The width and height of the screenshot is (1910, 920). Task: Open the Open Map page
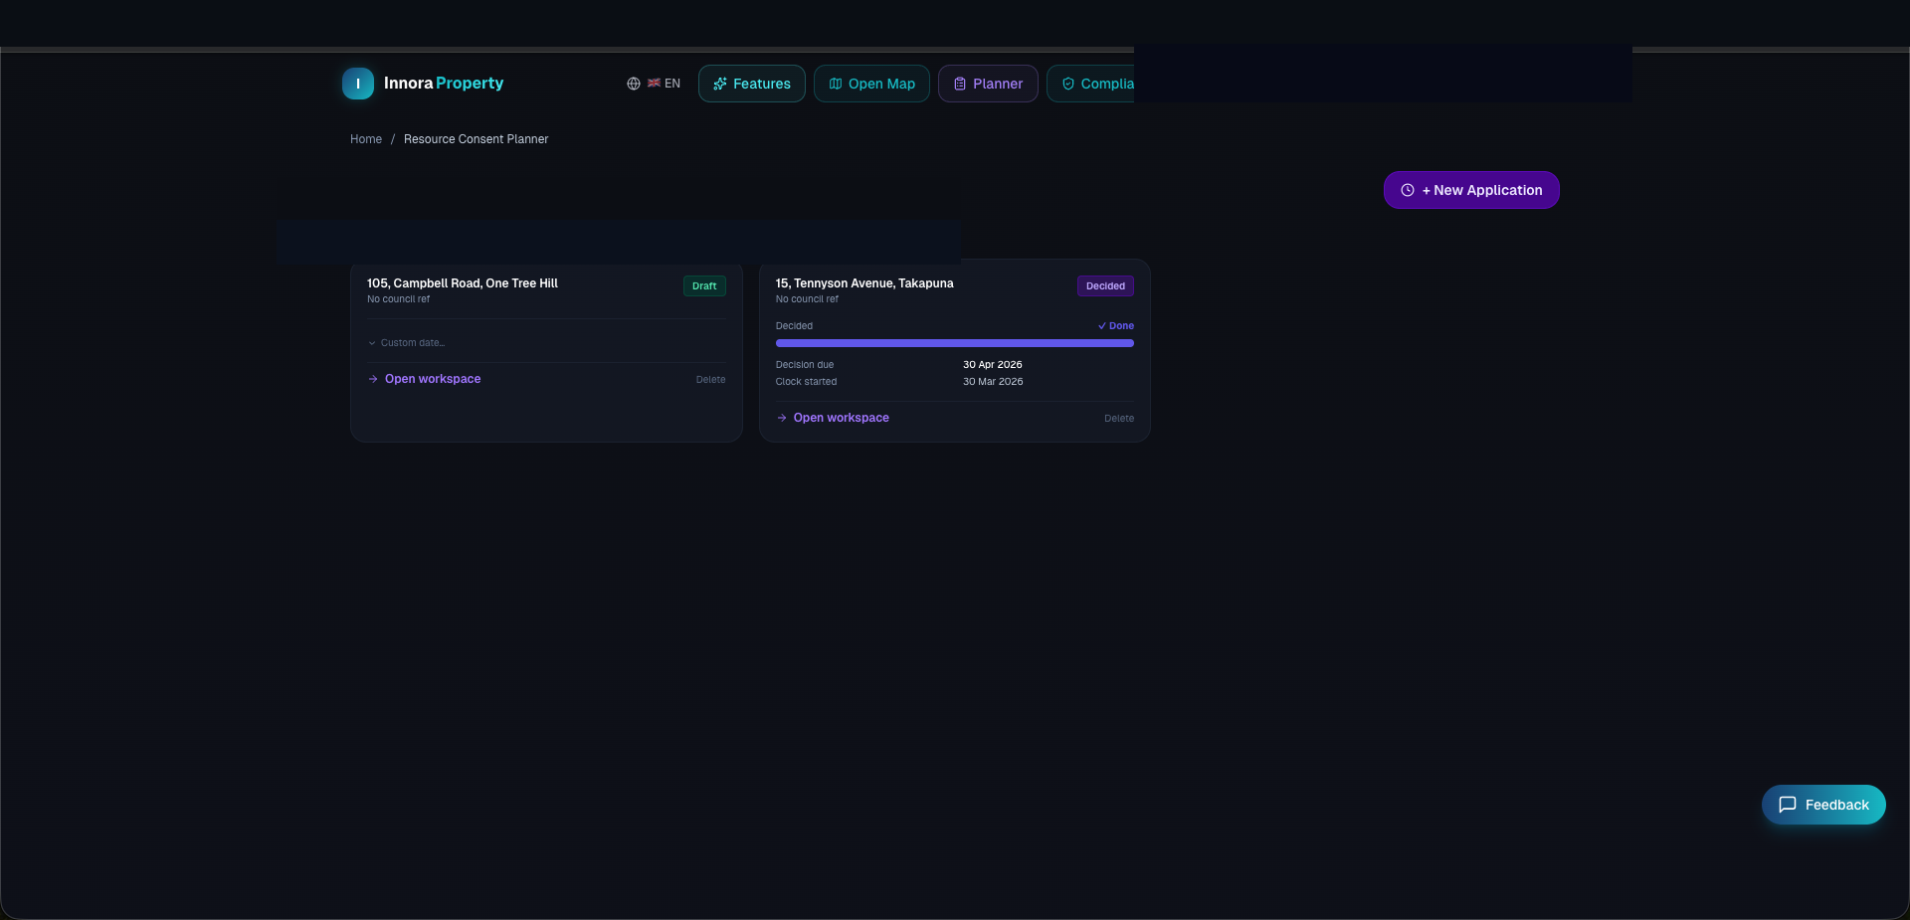pyautogui.click(x=871, y=84)
